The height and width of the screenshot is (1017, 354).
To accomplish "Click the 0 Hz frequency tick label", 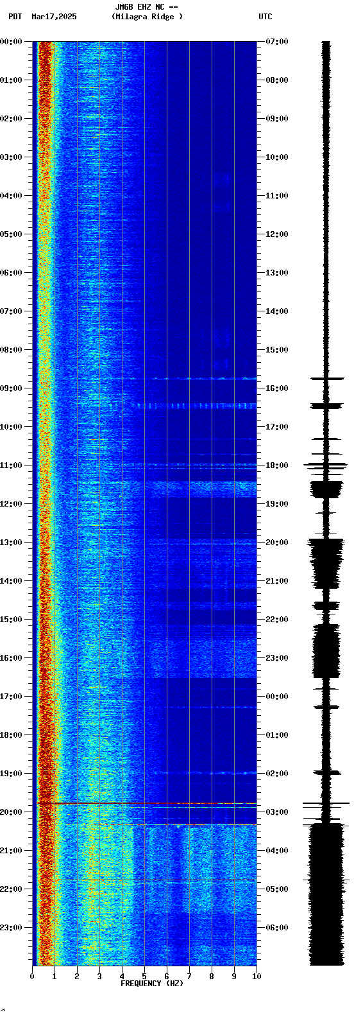I will 32,977.
